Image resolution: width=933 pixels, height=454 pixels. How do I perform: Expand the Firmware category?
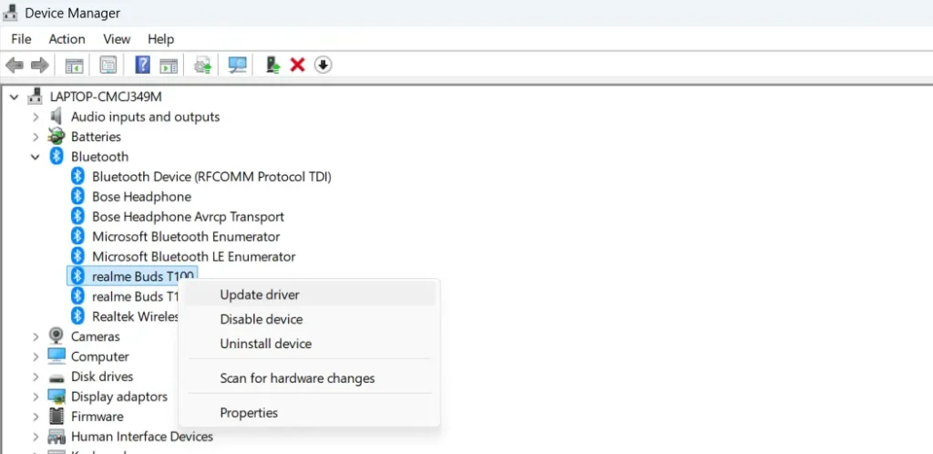(36, 417)
